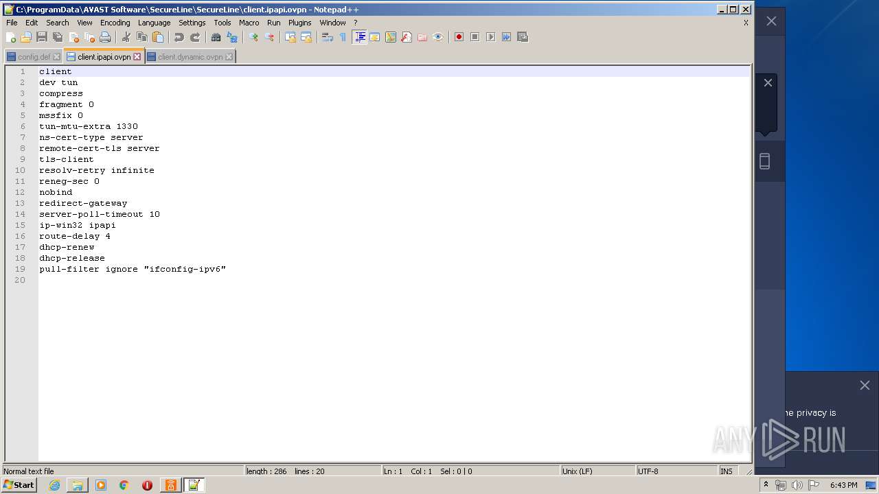This screenshot has width=879, height=494.
Task: Click the Save All toolbar icon
Action: click(x=58, y=37)
